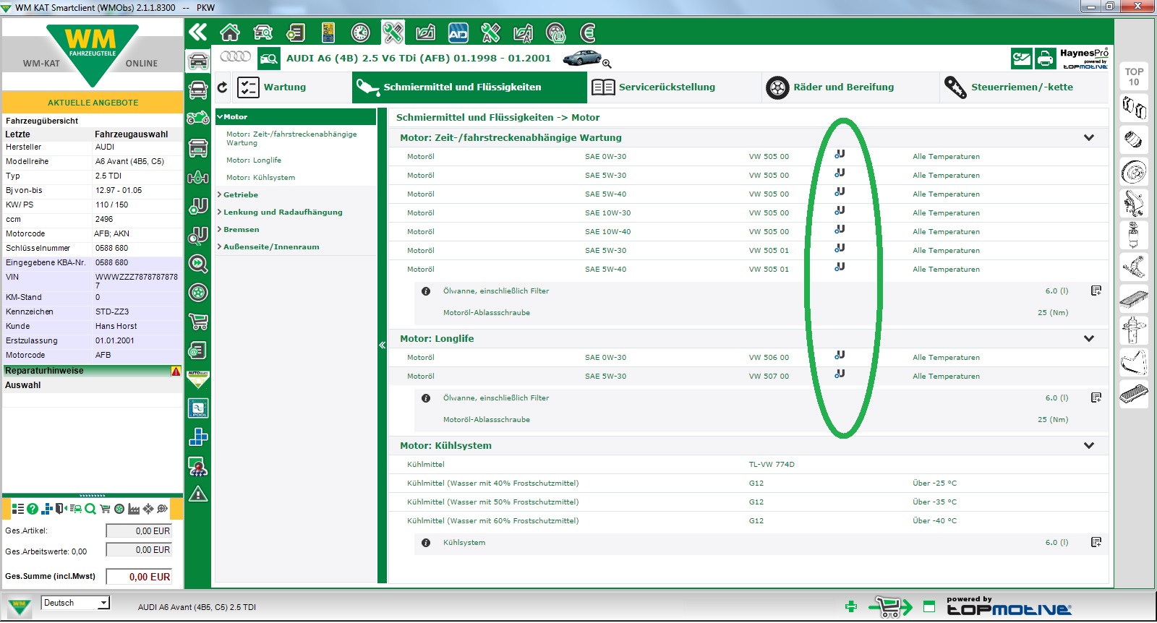Click the green vehicle search button beside Audi logo
This screenshot has width=1157, height=623.
click(x=269, y=59)
